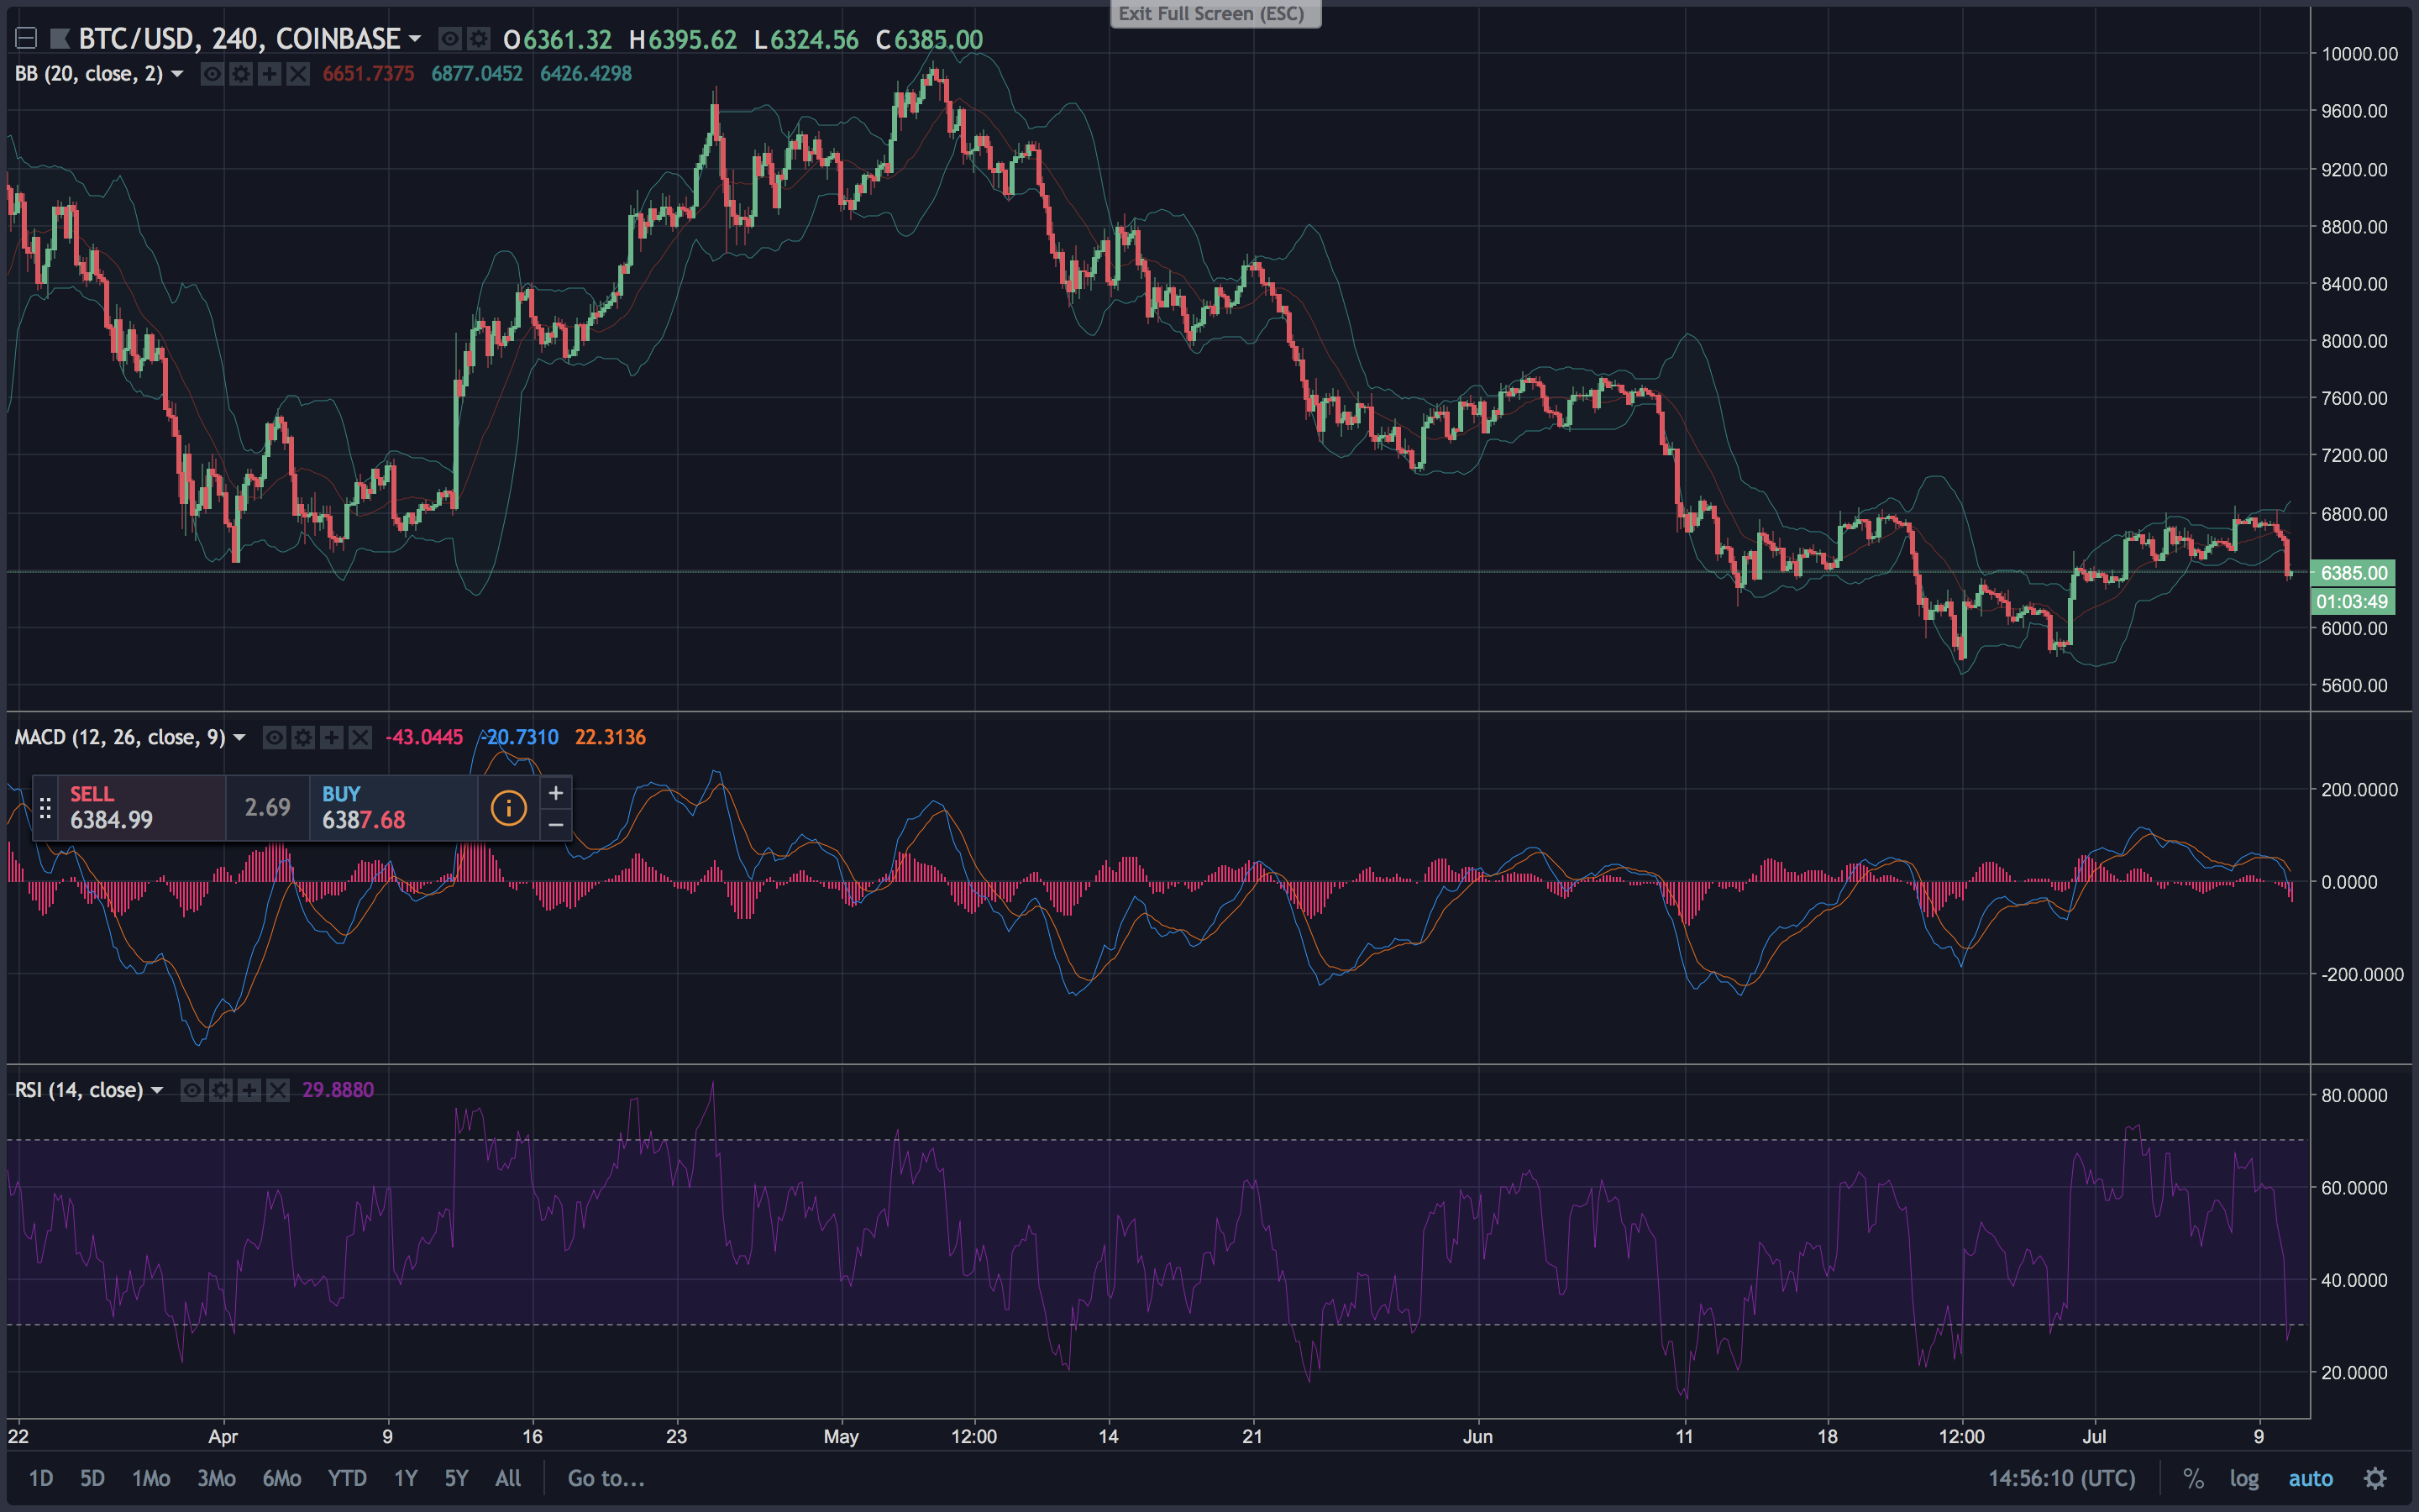Click Exit Full Screen (ESC) button

click(x=1215, y=14)
